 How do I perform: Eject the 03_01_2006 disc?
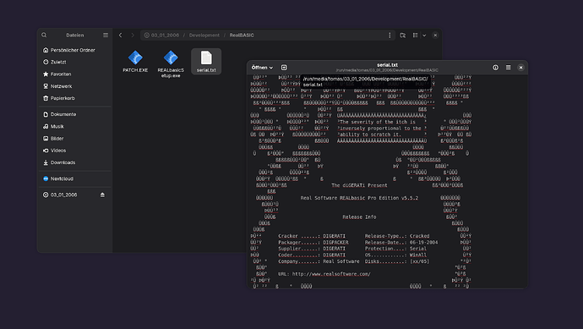click(x=102, y=195)
